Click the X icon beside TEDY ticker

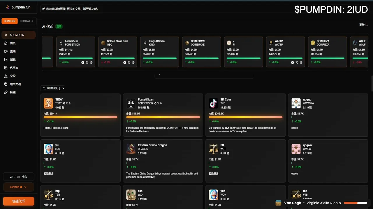tap(67, 103)
